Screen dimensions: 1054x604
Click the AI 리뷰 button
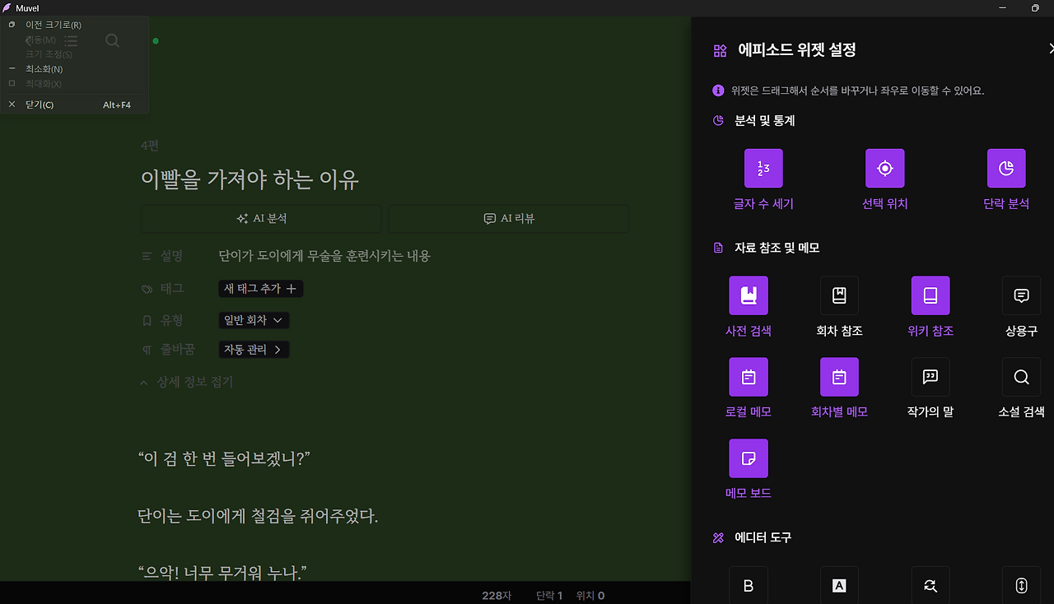pos(508,218)
